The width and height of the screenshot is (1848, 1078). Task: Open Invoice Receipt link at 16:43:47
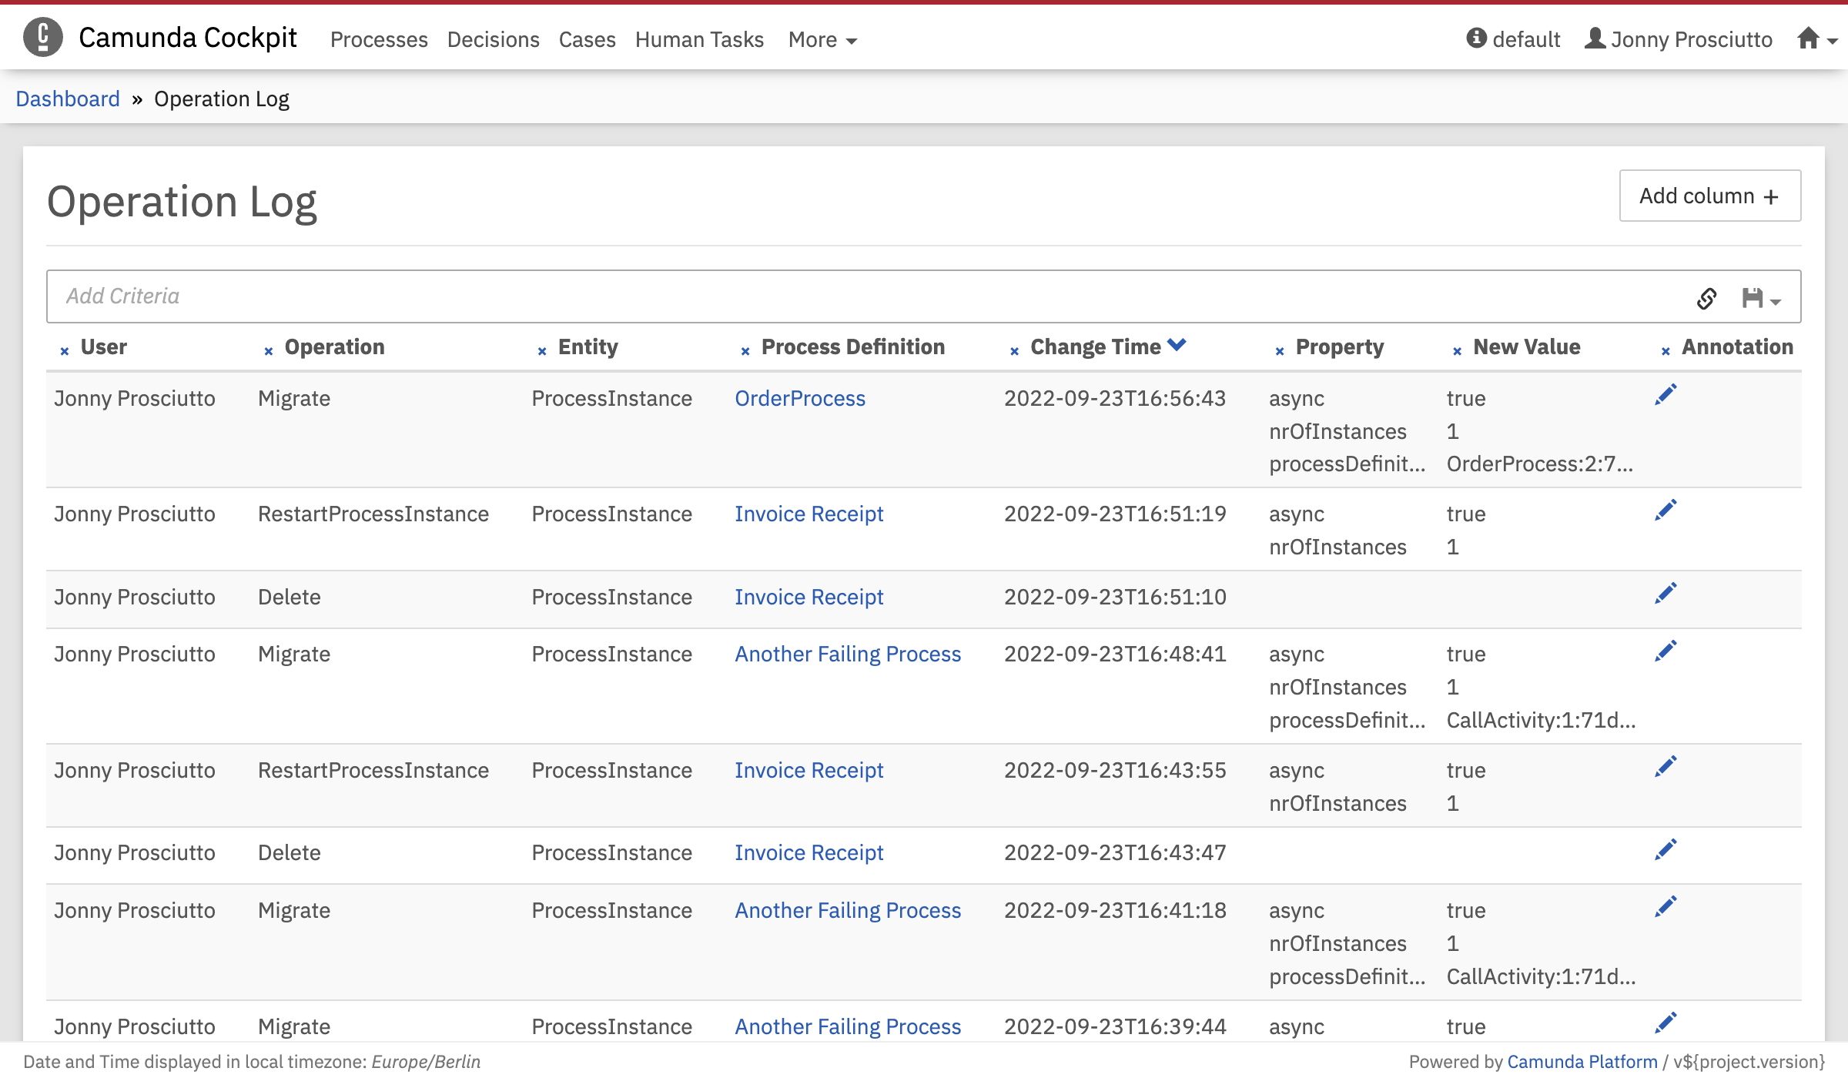pos(808,852)
